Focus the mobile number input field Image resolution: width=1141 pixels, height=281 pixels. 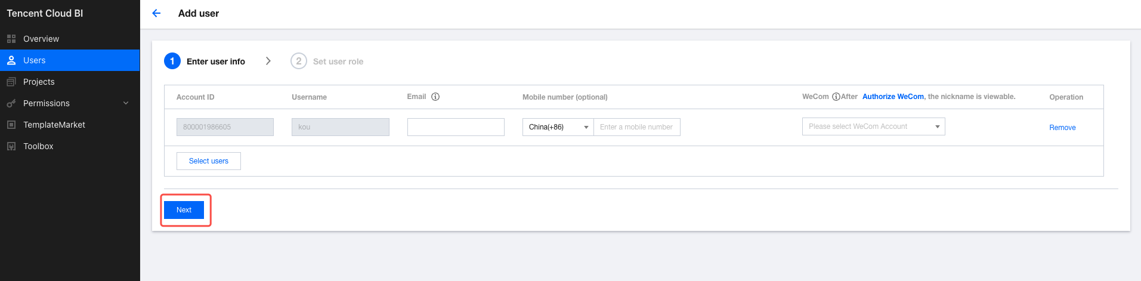tap(636, 127)
